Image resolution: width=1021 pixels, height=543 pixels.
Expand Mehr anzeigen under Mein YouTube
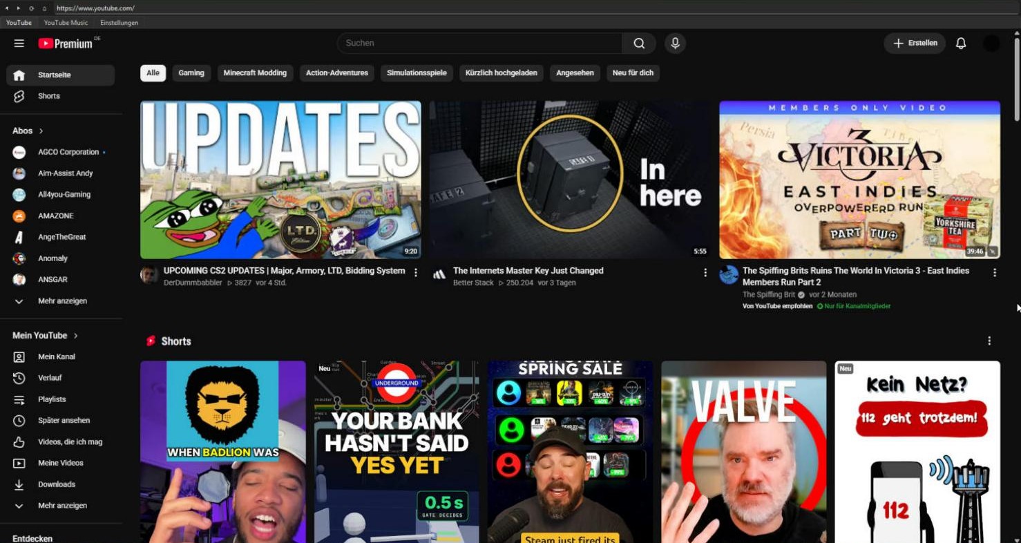(61, 506)
